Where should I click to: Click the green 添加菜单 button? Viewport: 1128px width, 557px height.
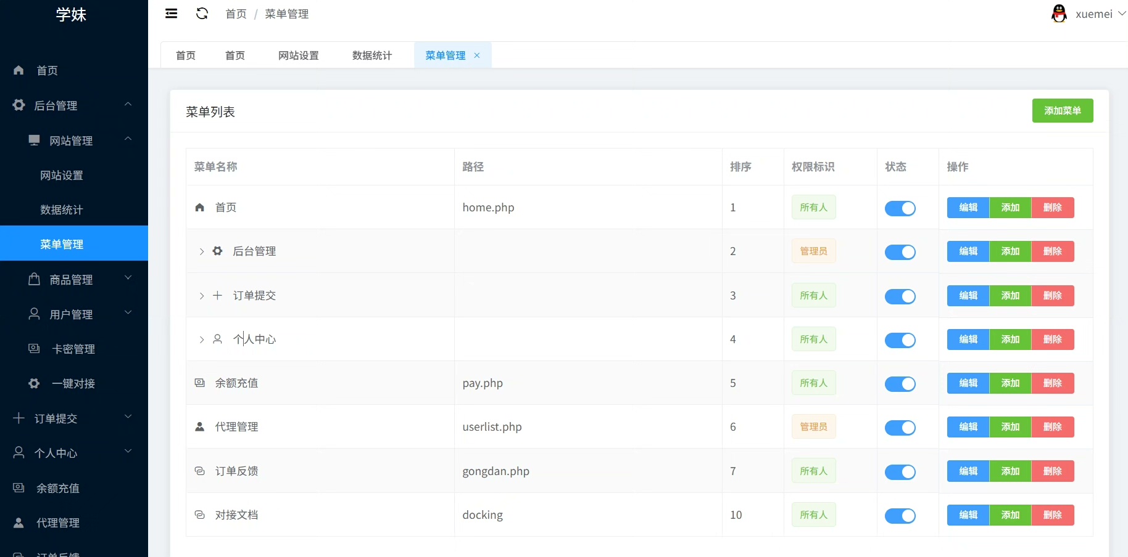tap(1062, 111)
